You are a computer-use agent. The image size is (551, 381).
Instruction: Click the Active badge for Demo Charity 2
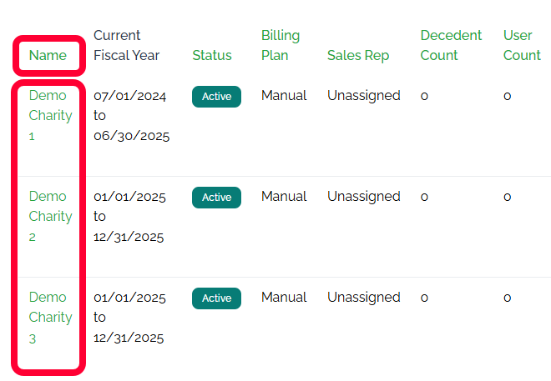(x=216, y=198)
